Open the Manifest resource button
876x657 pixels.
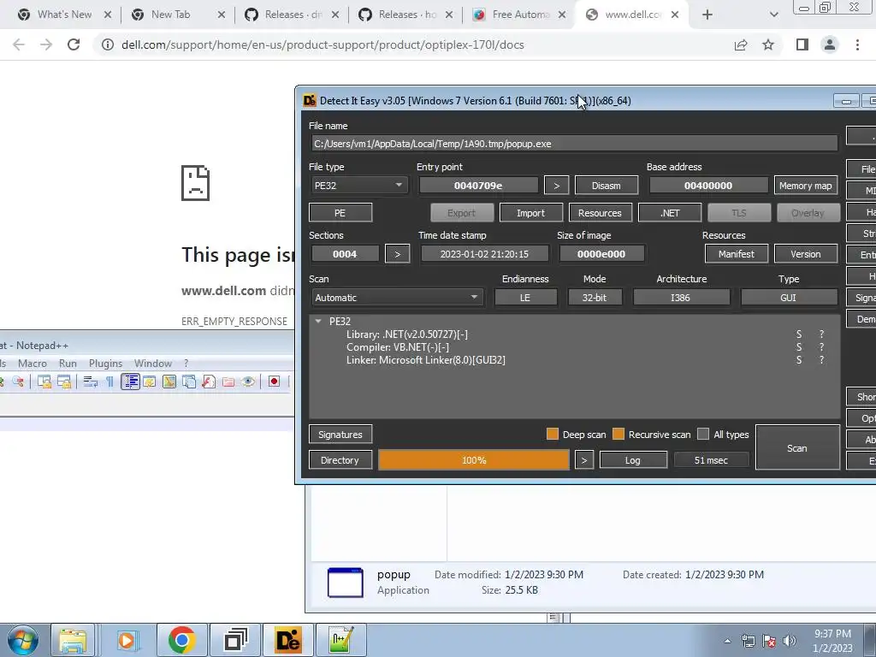tap(737, 254)
